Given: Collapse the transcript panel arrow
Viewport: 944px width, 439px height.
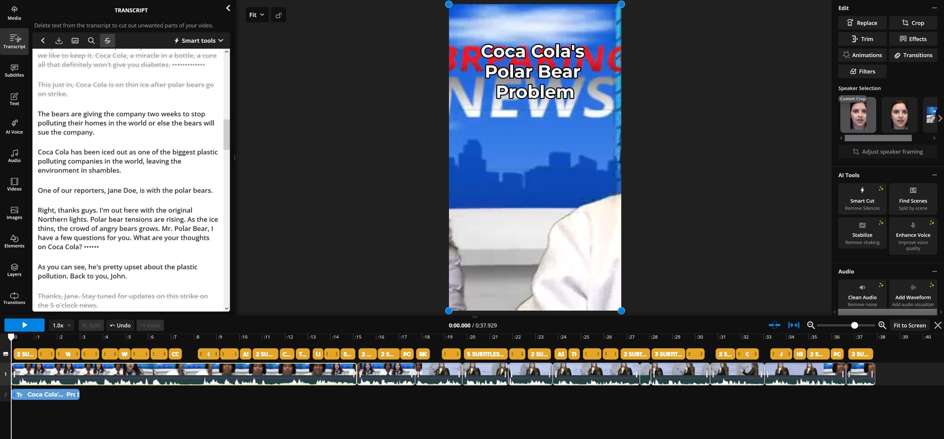Looking at the screenshot, I should 228,8.
